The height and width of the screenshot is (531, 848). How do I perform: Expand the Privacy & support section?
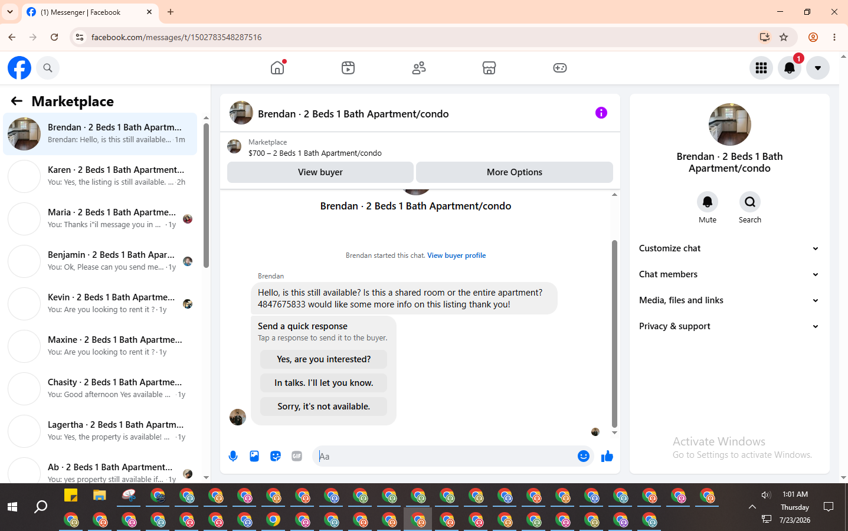click(x=729, y=326)
